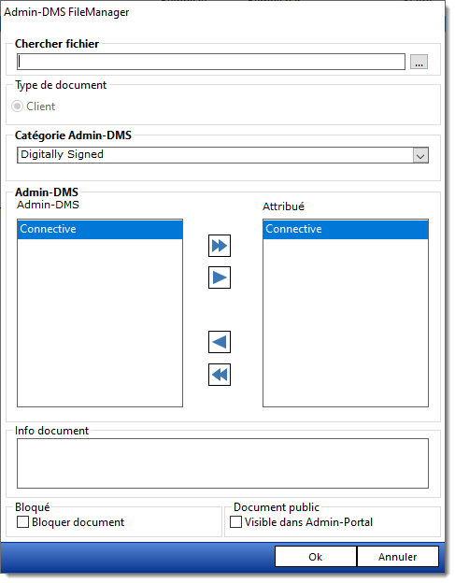Click empty space in the Attribué list box
The image size is (455, 583).
[346, 322]
